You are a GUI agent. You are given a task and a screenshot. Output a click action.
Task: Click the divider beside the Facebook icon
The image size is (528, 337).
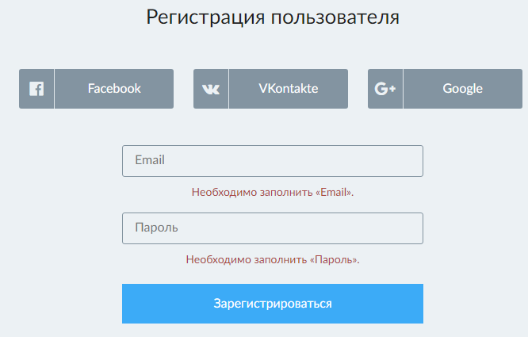(x=54, y=89)
